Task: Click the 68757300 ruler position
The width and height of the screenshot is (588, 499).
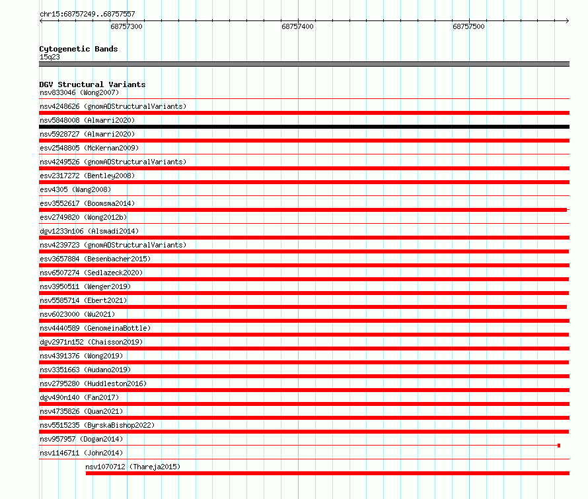Action: [126, 26]
